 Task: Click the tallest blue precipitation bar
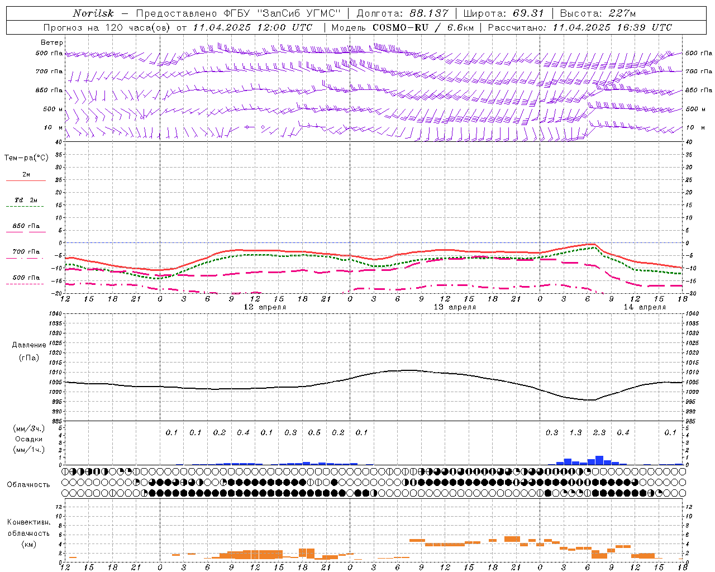pyautogui.click(x=599, y=460)
